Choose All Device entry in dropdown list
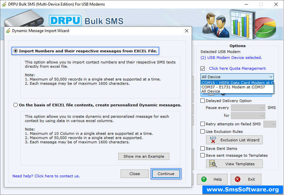Screen dimensions: 284x195 pos(237,91)
